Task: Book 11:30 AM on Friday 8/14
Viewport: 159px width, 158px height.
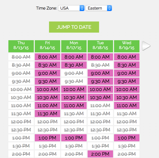Action: pyautogui.click(x=47, y=114)
